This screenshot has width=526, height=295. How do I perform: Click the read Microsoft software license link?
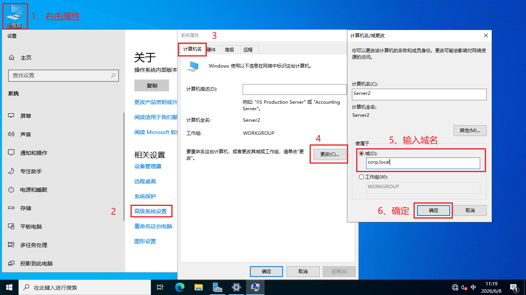click(156, 132)
